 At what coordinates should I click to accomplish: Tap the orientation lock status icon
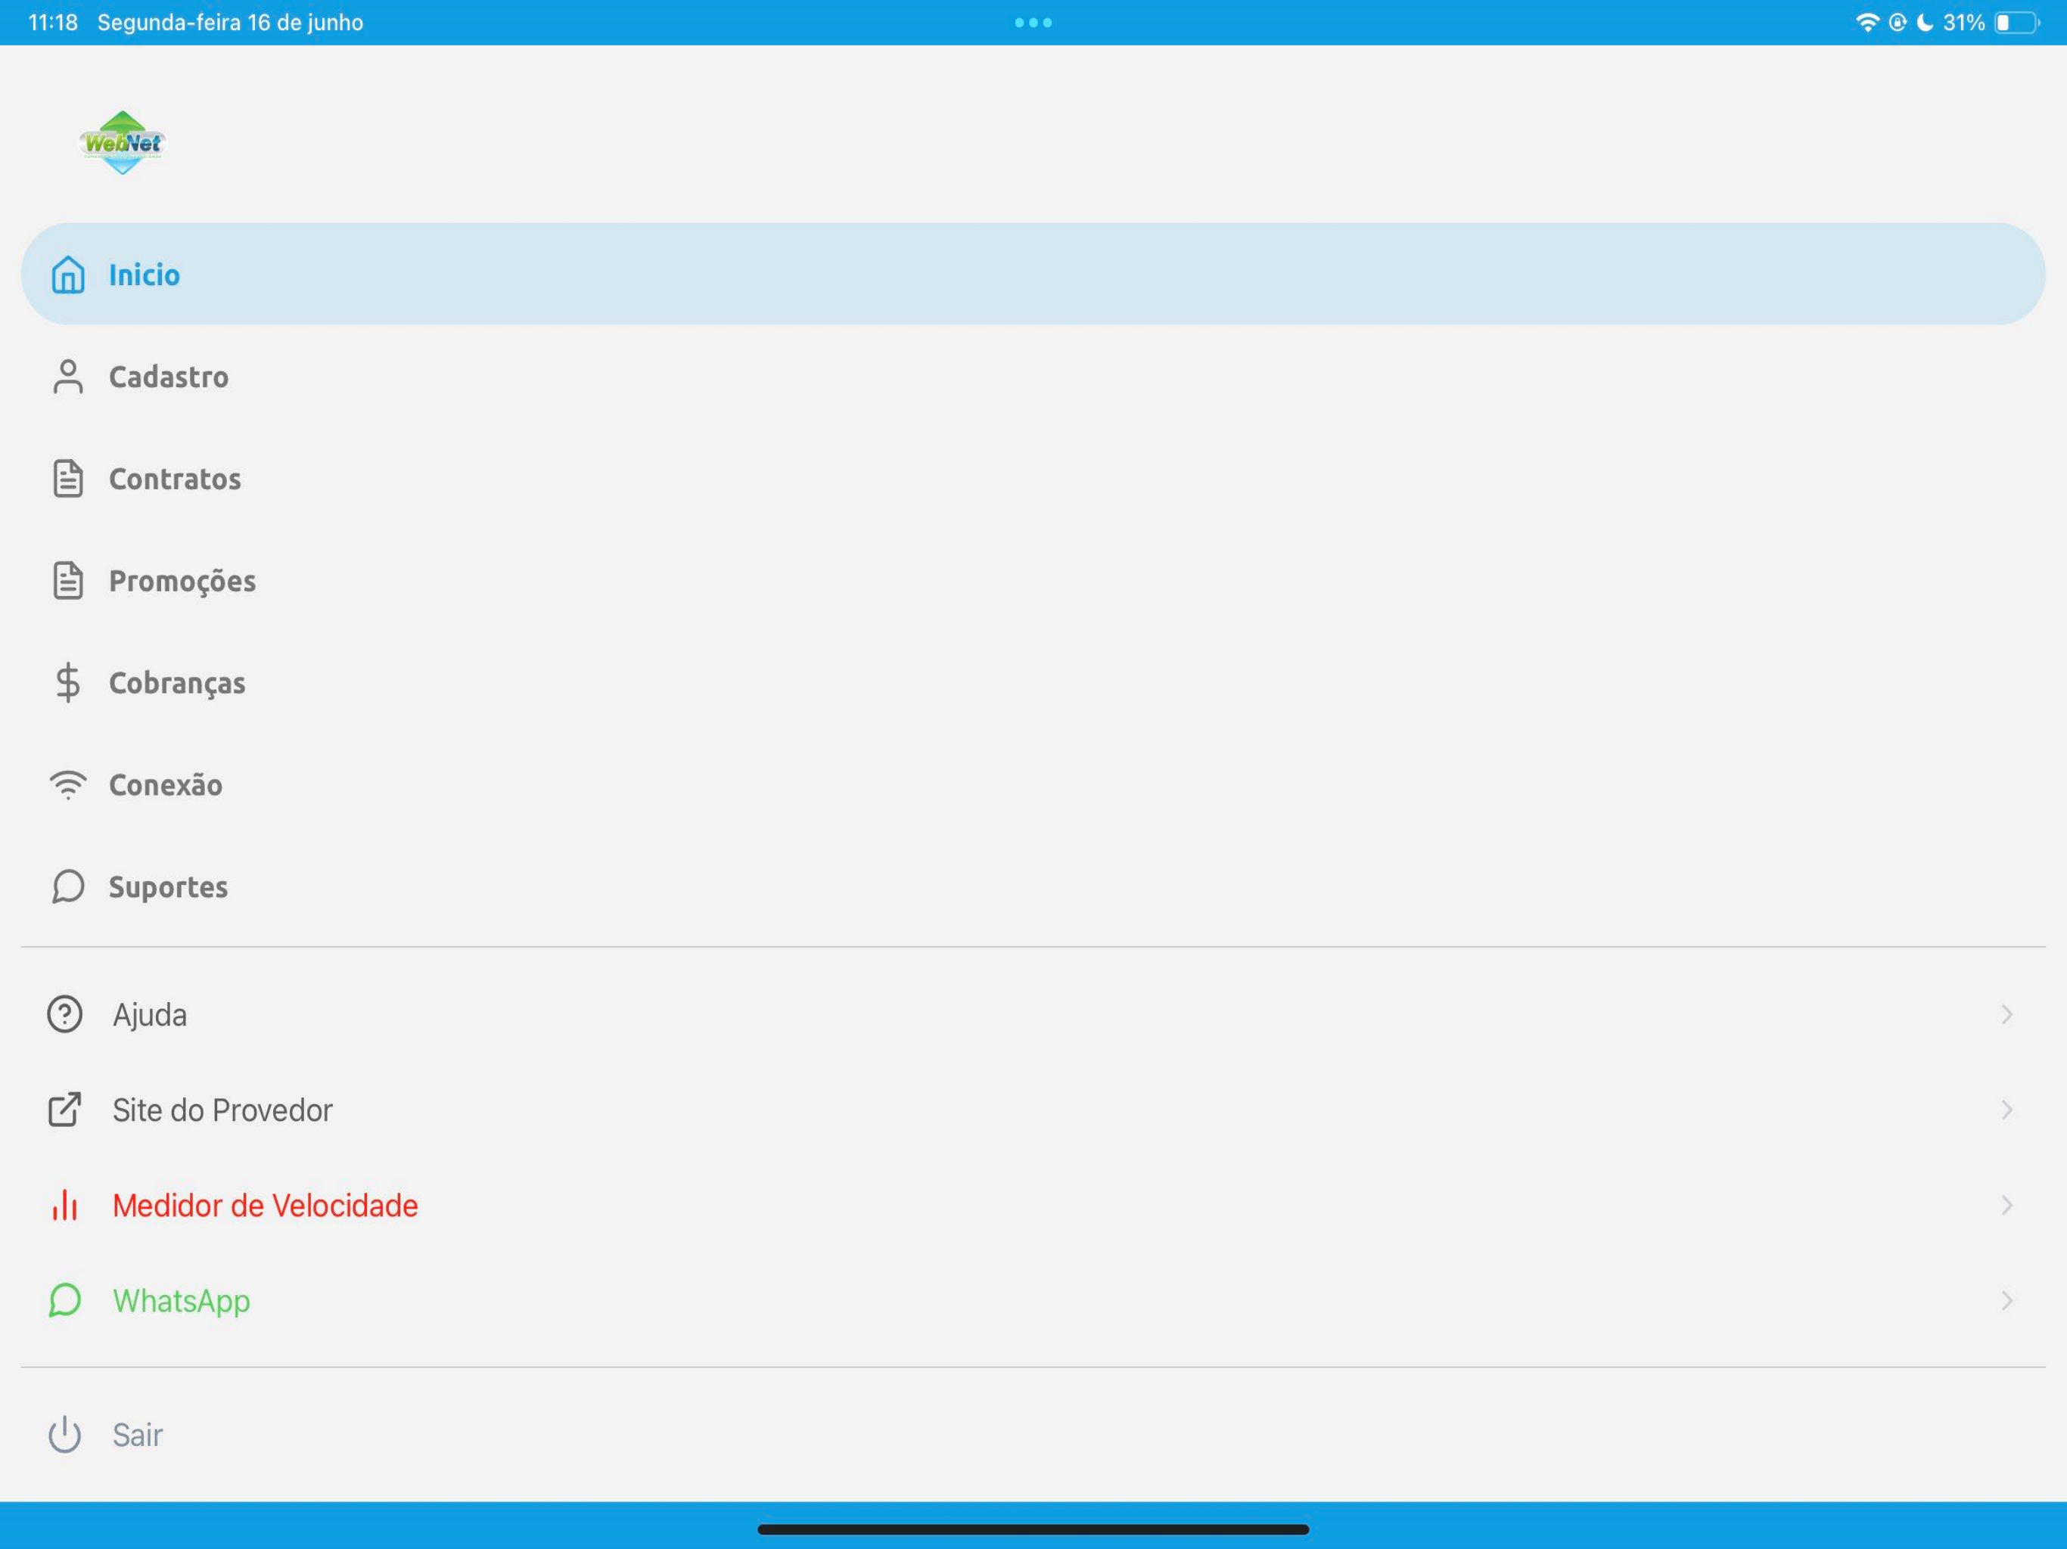coord(1897,23)
